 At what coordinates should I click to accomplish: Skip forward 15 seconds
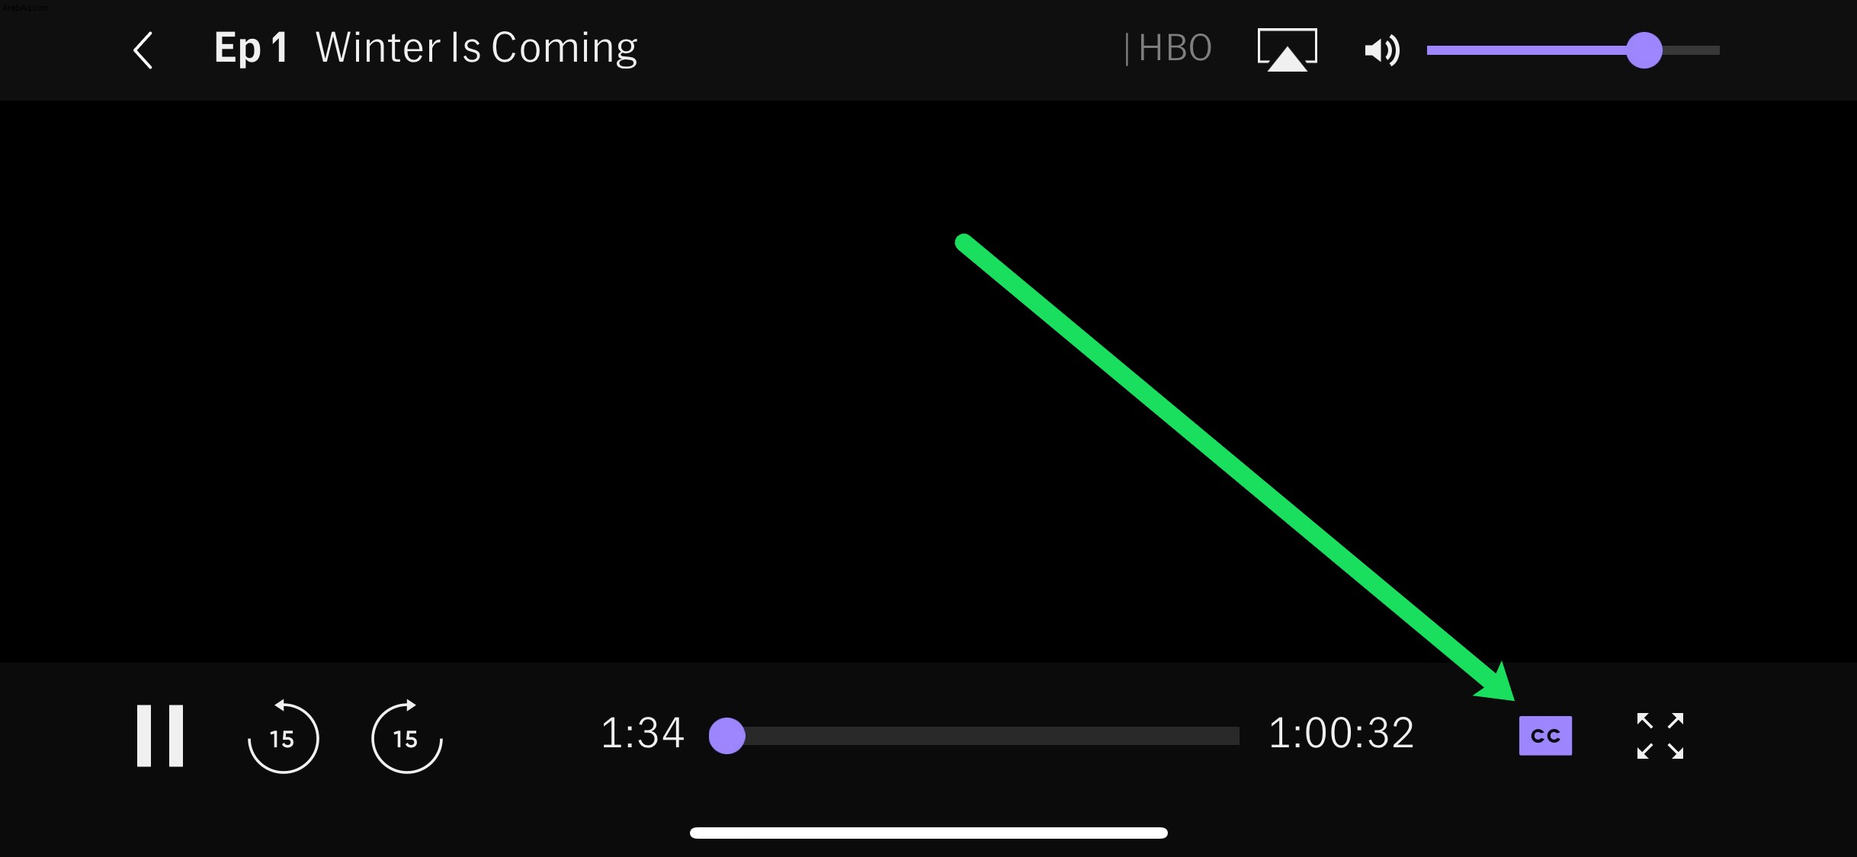[407, 737]
